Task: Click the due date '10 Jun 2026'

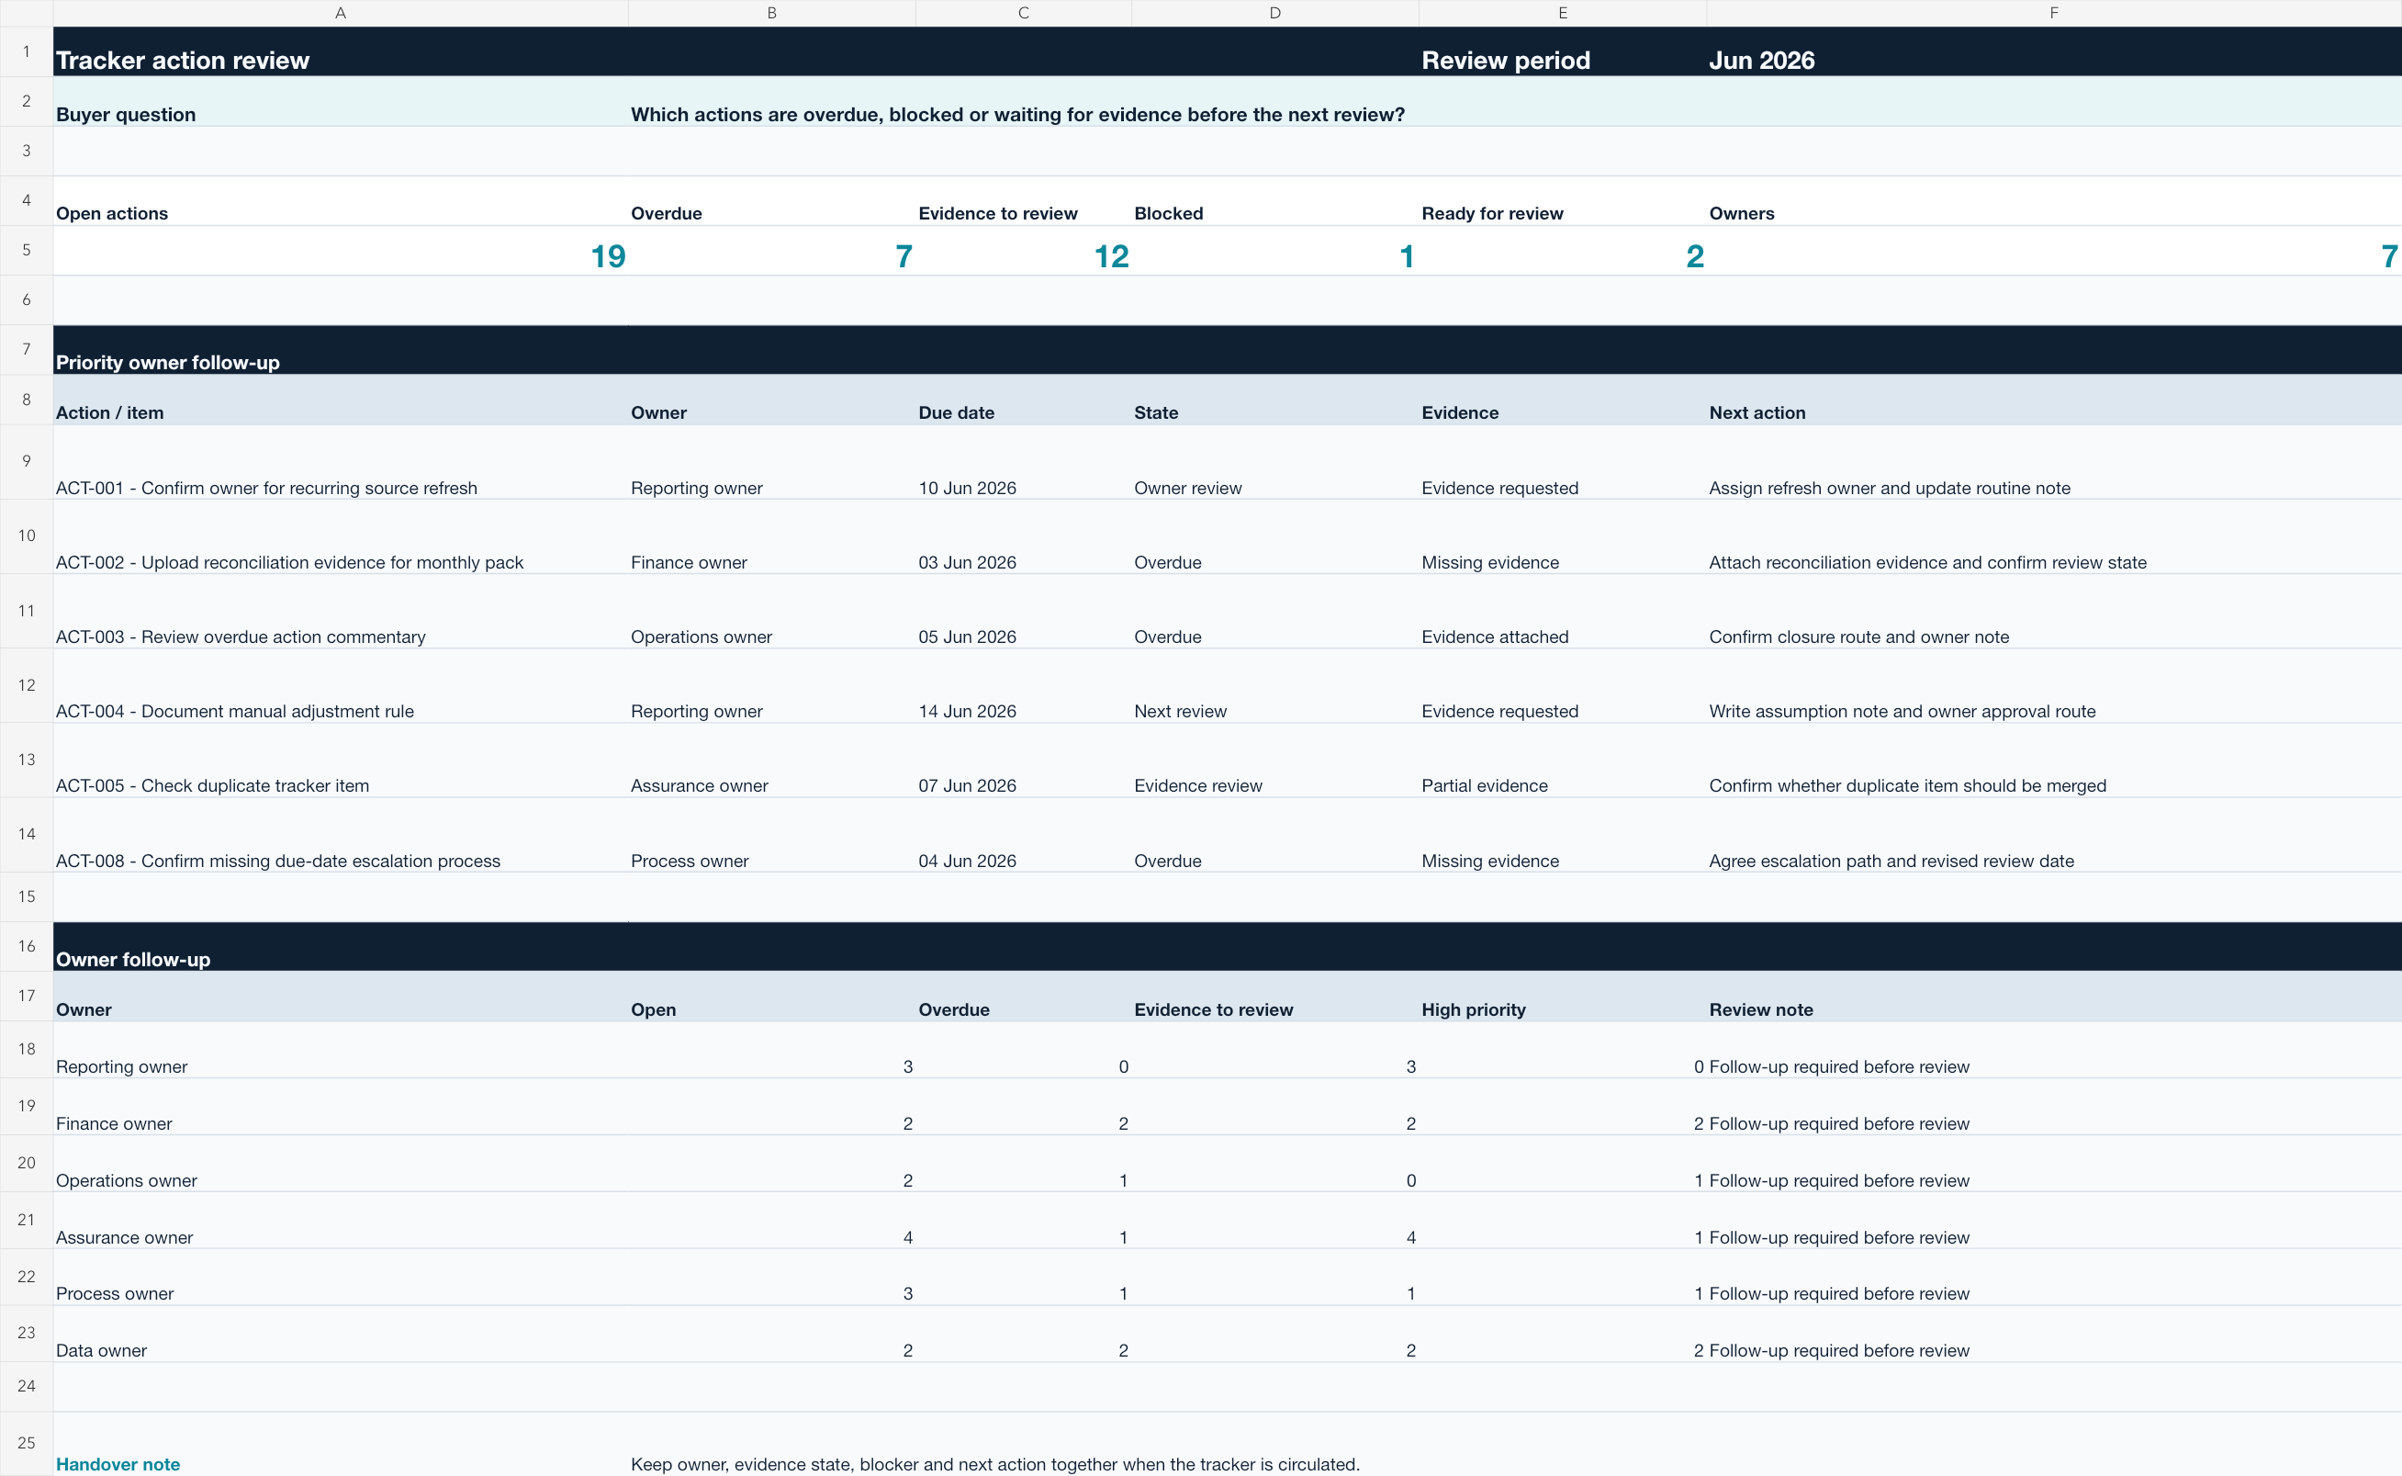Action: tap(967, 488)
